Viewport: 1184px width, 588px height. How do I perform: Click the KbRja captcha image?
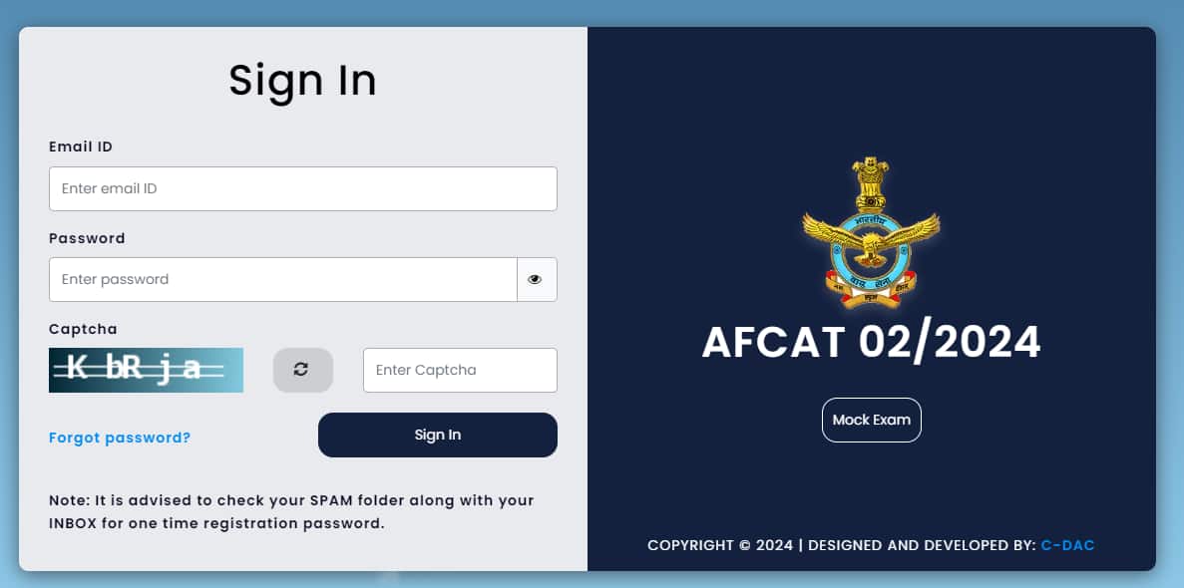pos(146,370)
